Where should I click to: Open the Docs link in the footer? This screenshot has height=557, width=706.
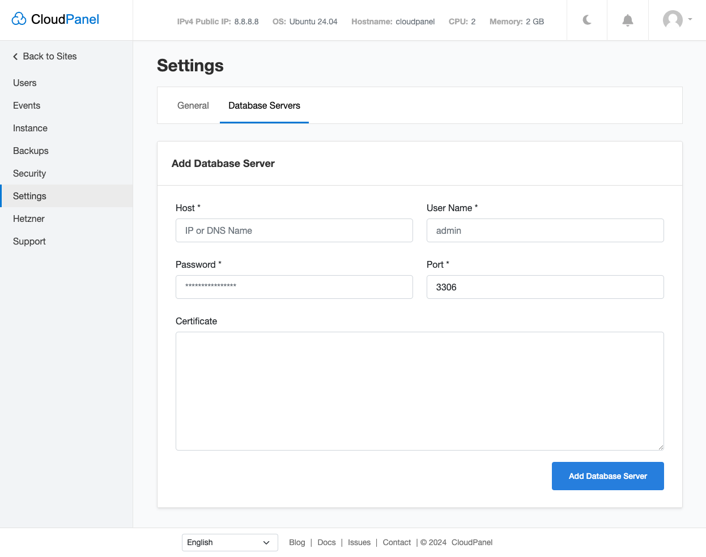click(x=326, y=542)
